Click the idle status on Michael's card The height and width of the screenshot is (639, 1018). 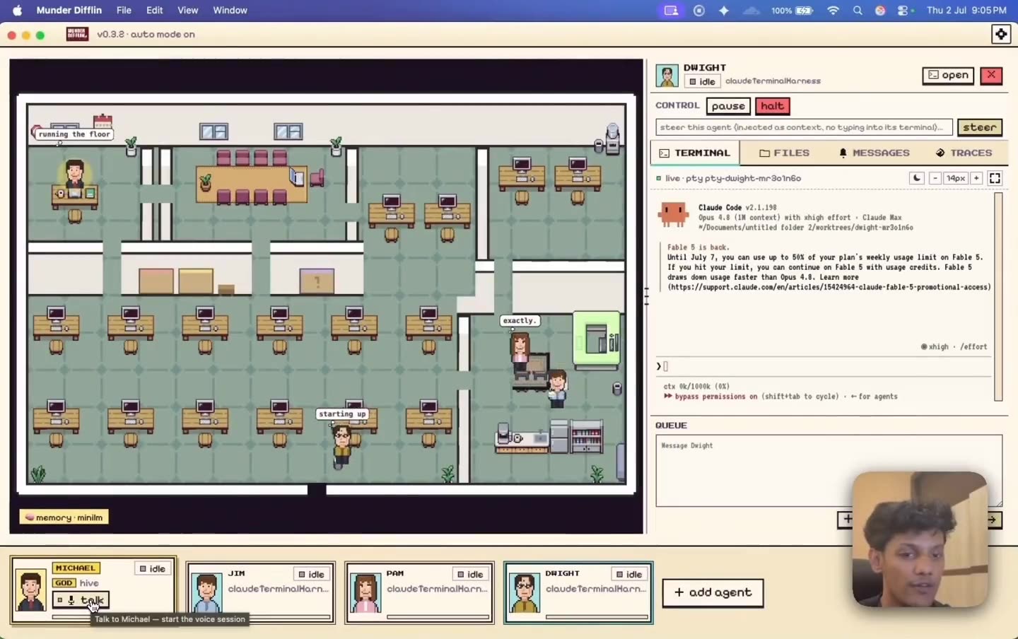point(152,568)
